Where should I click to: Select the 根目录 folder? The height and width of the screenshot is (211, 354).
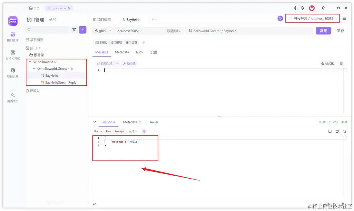pos(37,55)
